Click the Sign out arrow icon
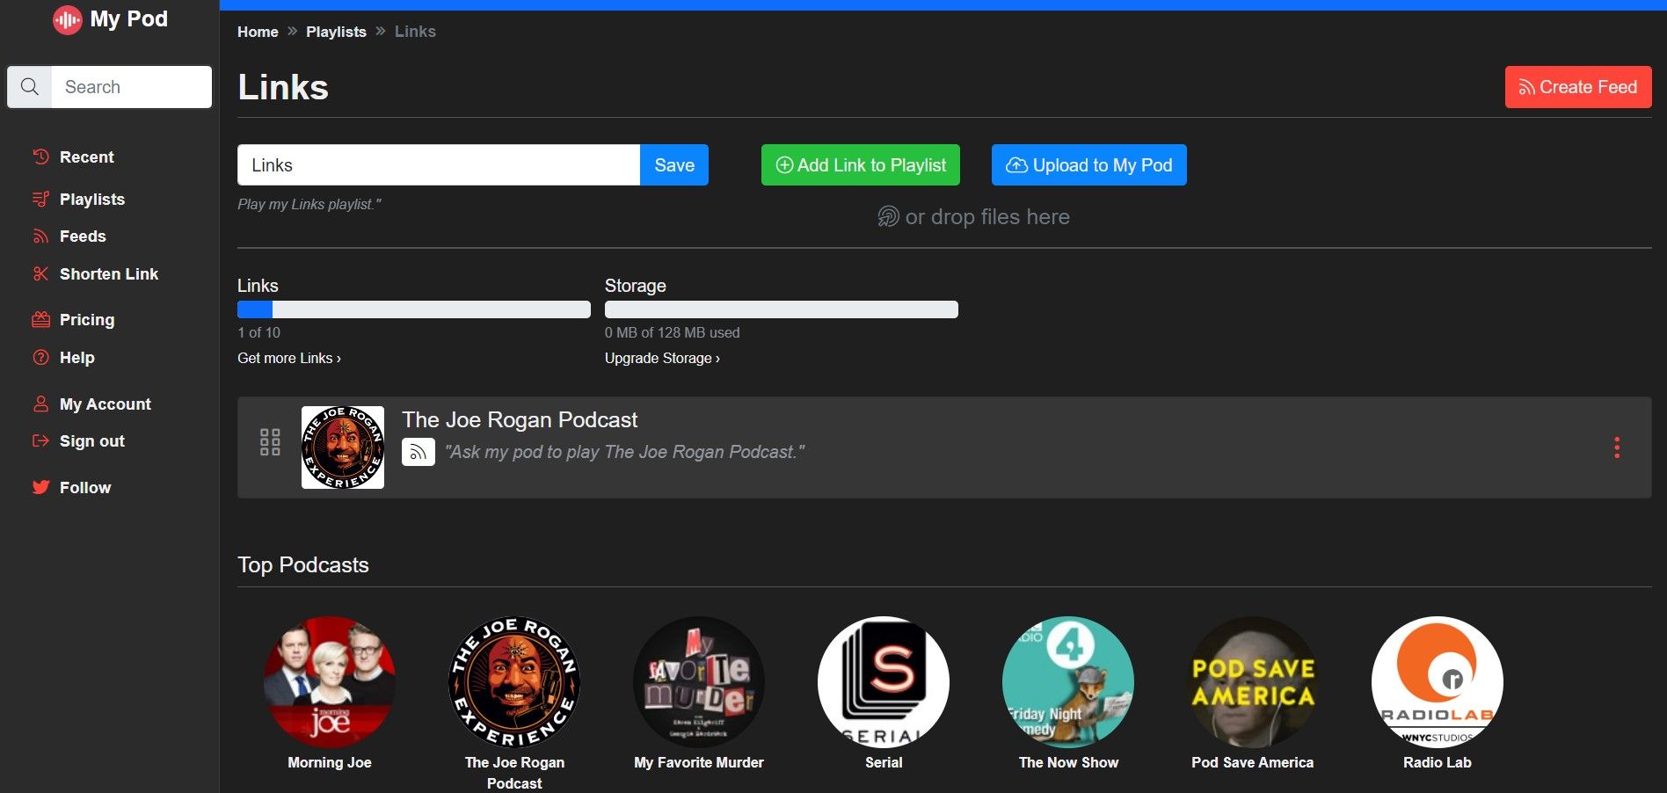 pos(40,441)
